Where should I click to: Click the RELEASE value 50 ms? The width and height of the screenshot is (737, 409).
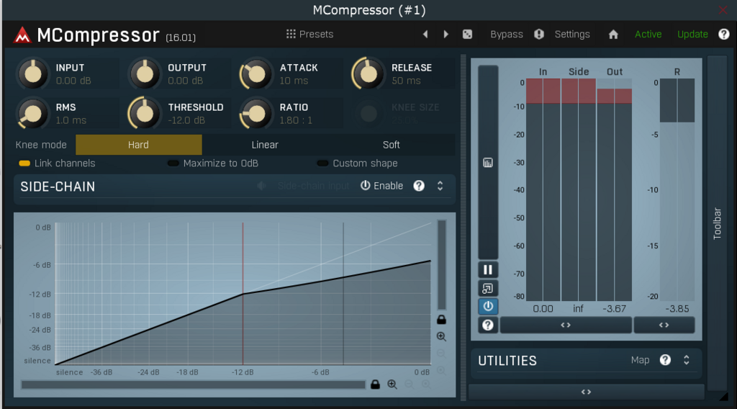point(406,81)
